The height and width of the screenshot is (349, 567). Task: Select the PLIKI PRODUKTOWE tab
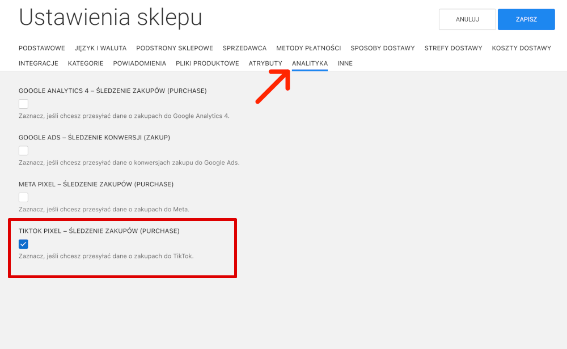[x=207, y=63]
